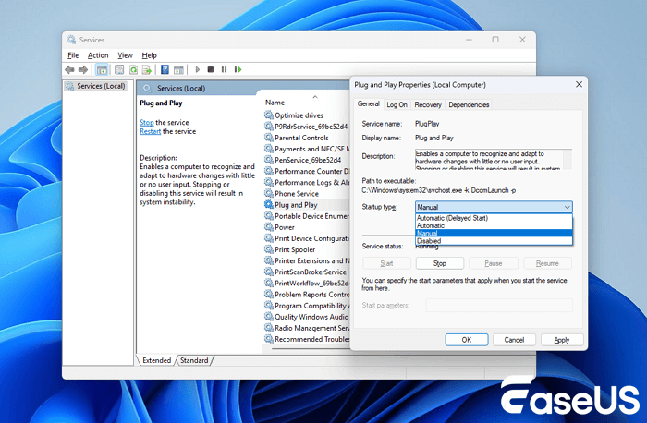
Task: Click the Stop button in Properties dialog
Action: [439, 263]
